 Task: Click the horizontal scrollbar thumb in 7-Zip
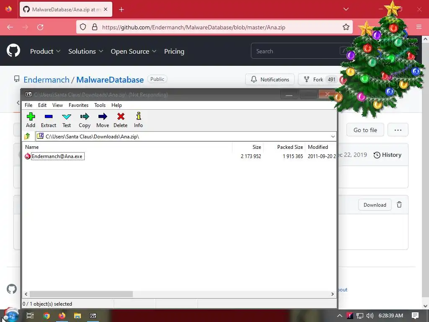pyautogui.click(x=81, y=294)
